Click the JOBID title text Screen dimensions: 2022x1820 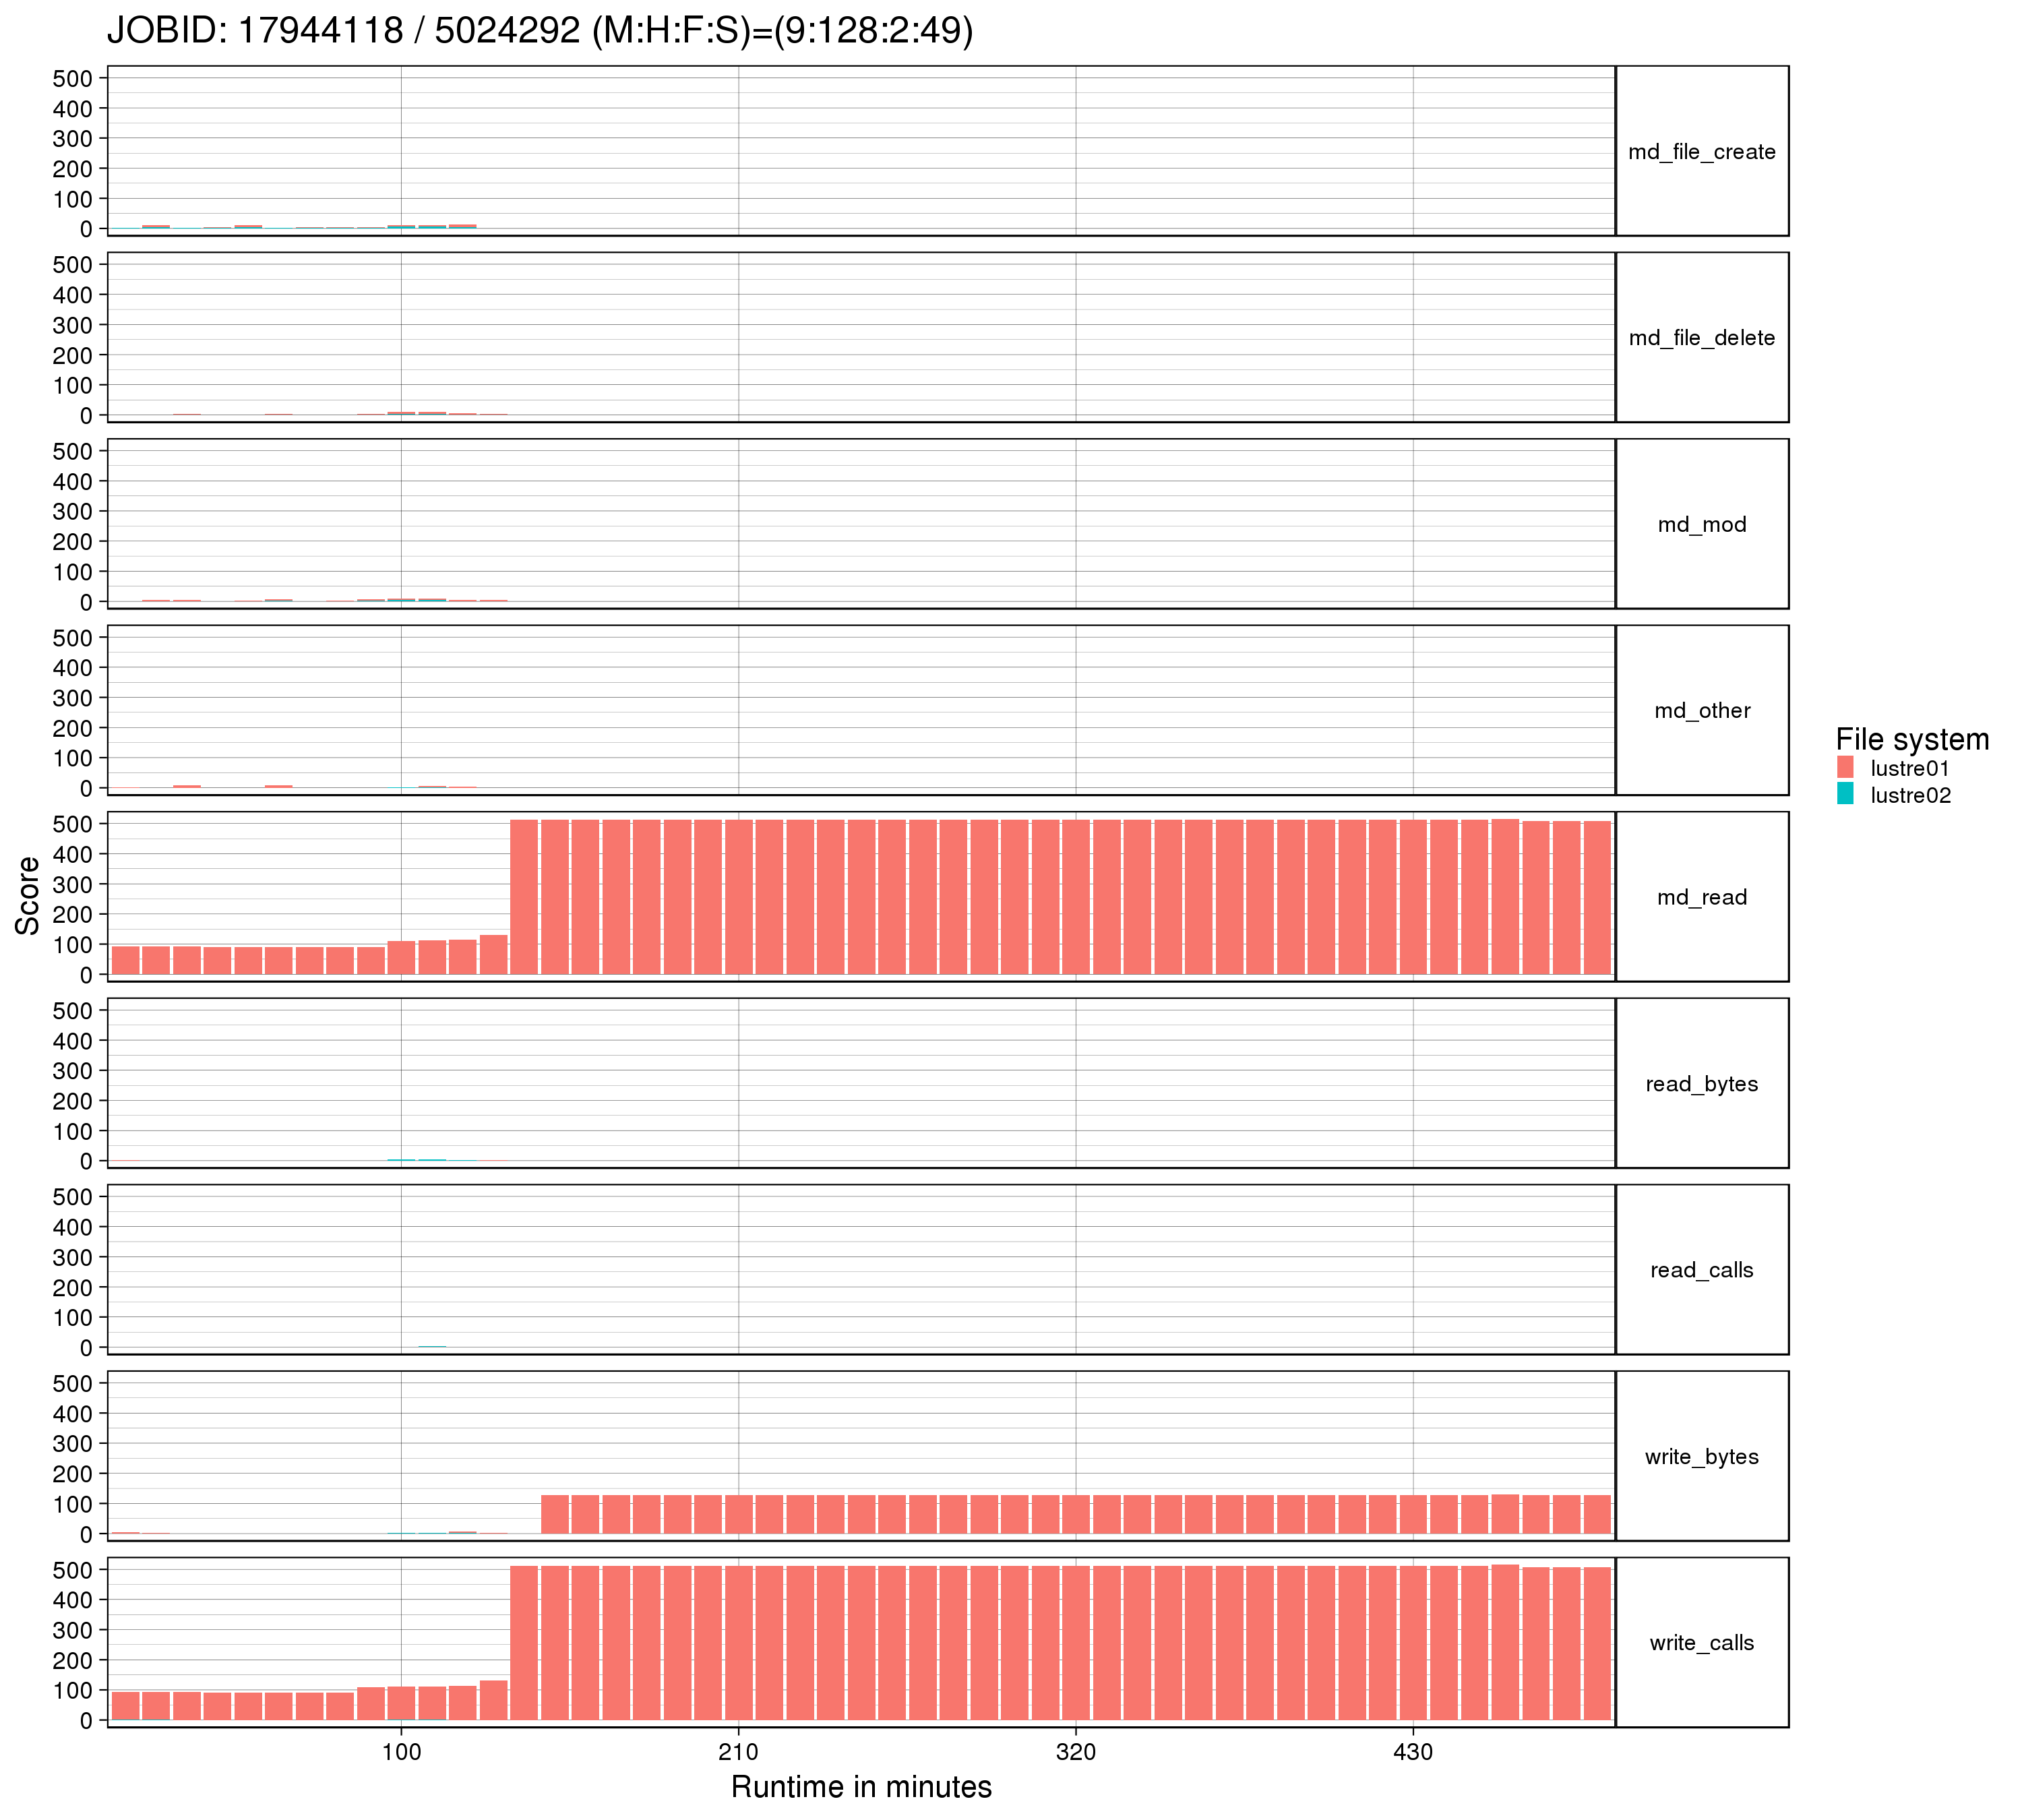[540, 30]
